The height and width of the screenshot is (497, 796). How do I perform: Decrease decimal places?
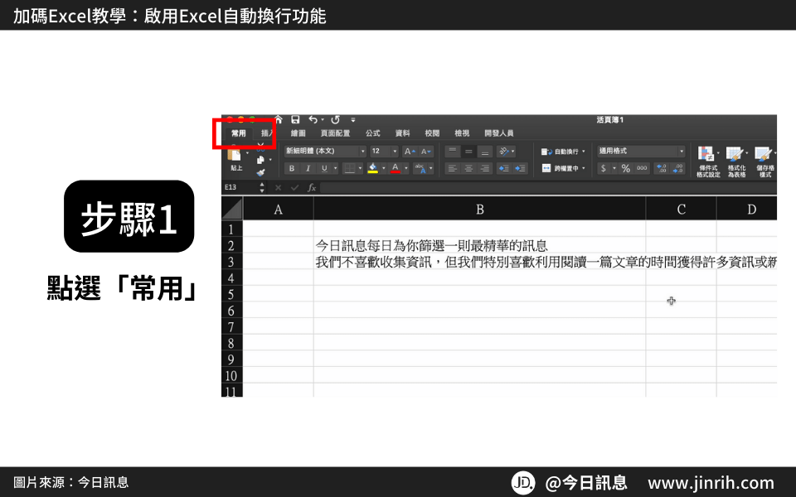[x=677, y=168]
